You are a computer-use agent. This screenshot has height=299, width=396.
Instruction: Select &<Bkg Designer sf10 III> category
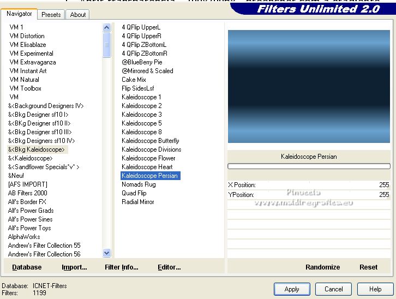coord(40,132)
